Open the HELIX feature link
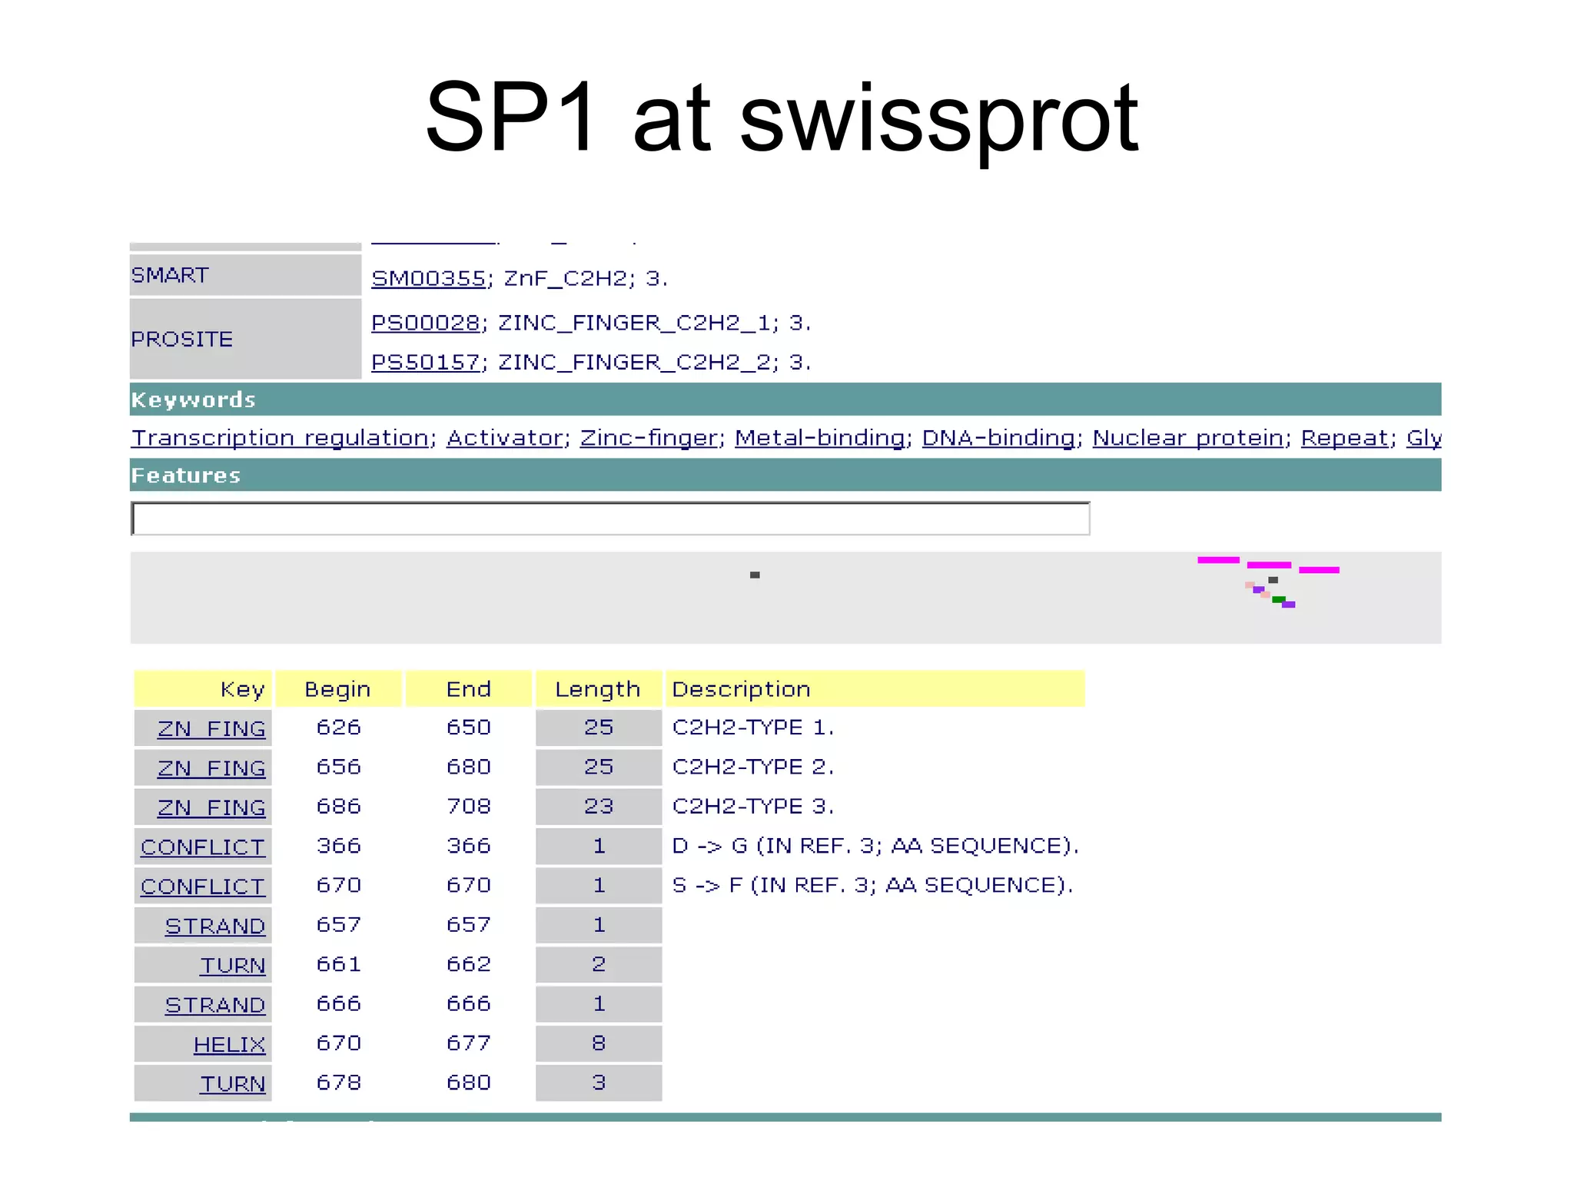This screenshot has height=1180, width=1574. (229, 1044)
